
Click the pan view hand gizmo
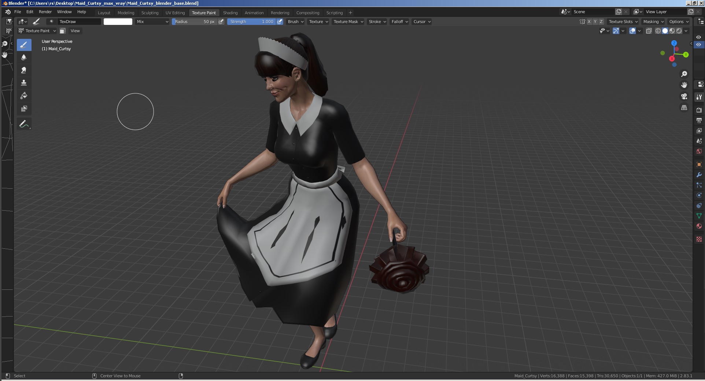click(x=684, y=85)
